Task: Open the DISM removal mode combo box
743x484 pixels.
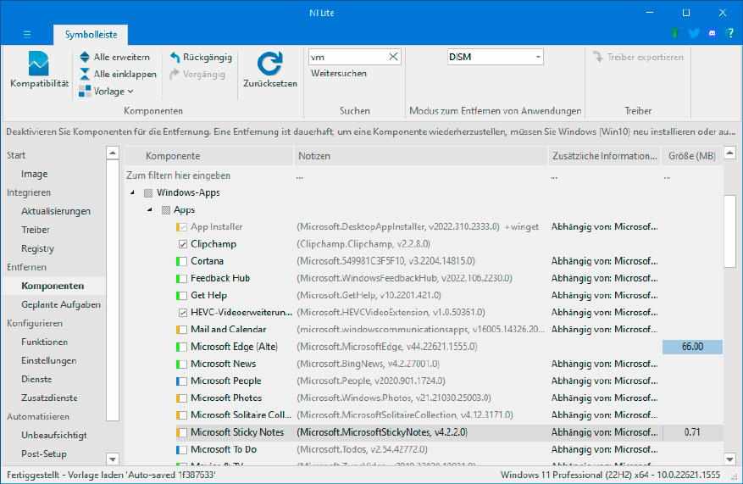Action: click(x=495, y=57)
